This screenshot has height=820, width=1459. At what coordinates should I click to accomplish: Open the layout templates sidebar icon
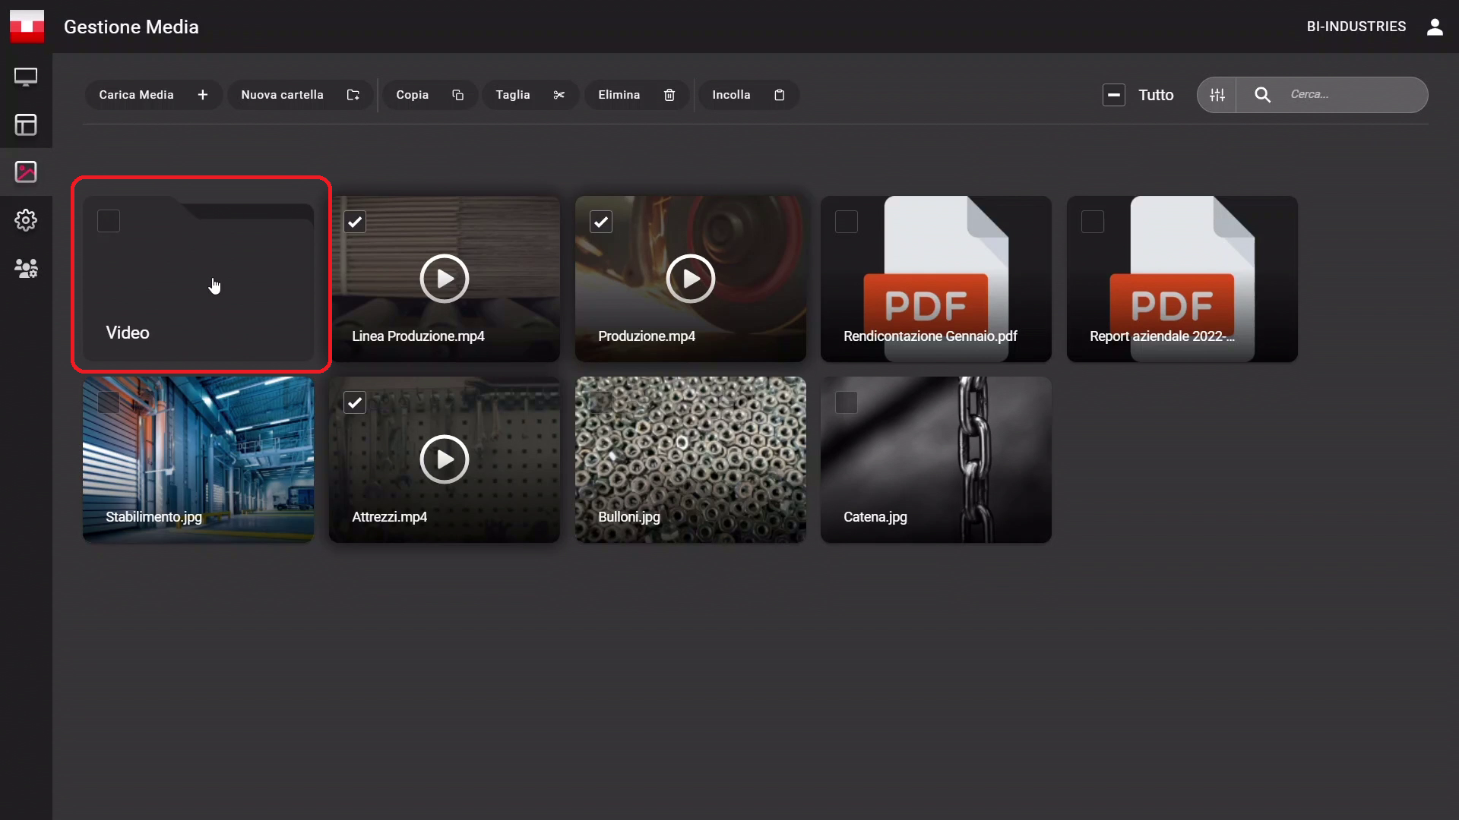click(26, 125)
